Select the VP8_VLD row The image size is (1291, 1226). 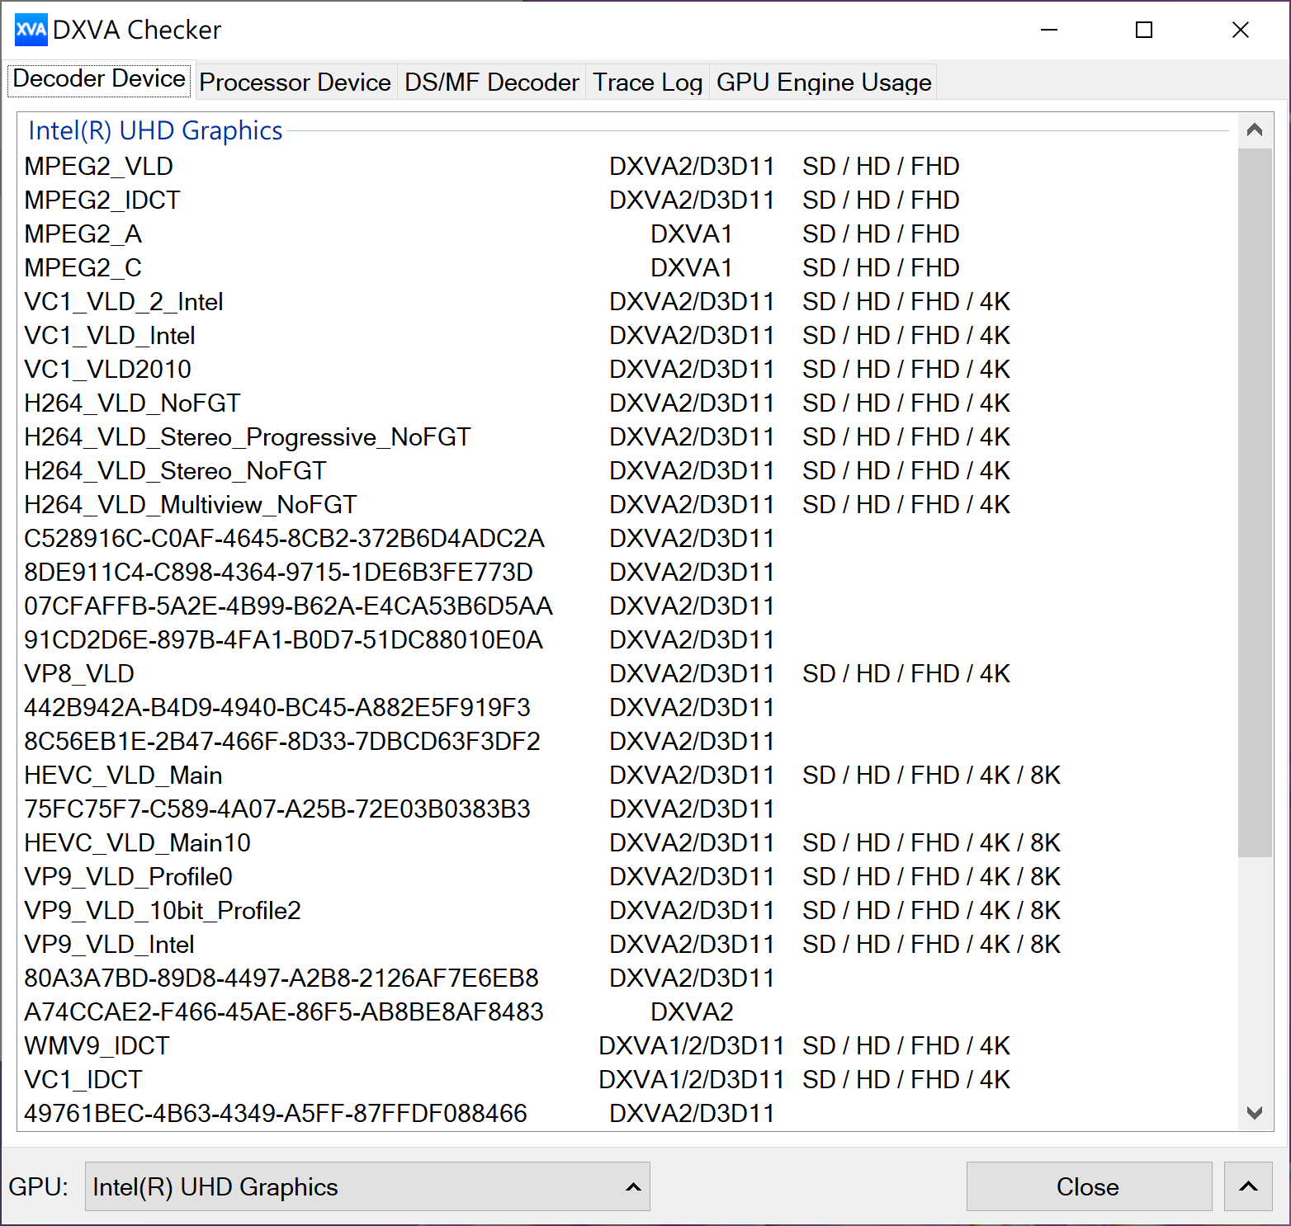[x=627, y=673]
